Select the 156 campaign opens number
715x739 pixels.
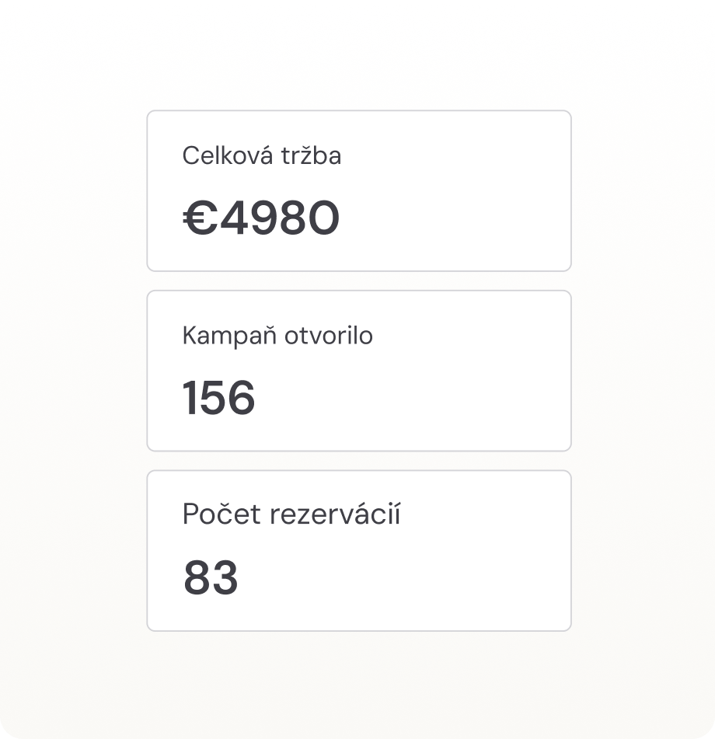point(219,399)
